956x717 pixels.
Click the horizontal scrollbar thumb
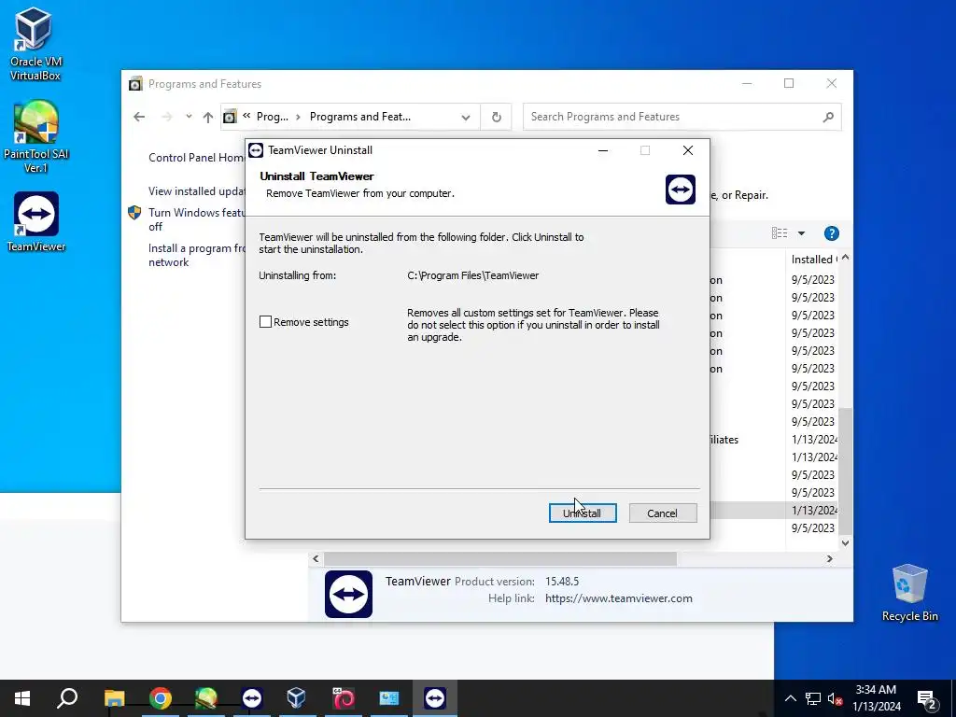point(500,558)
